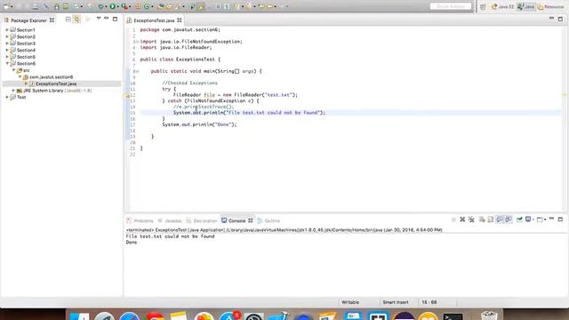Switch to the Declaration tab
Viewport: 569px width, 320px height.
coord(202,220)
